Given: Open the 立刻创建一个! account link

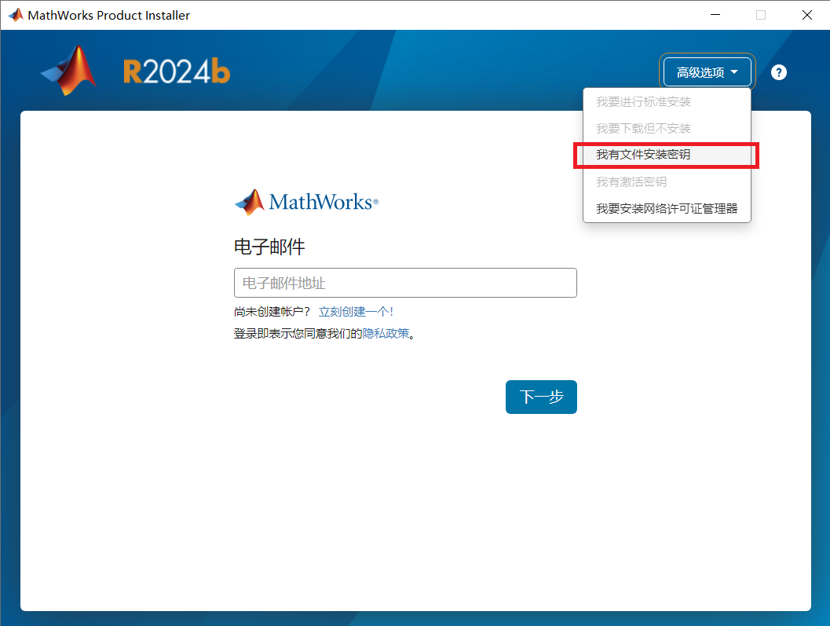Looking at the screenshot, I should point(356,311).
